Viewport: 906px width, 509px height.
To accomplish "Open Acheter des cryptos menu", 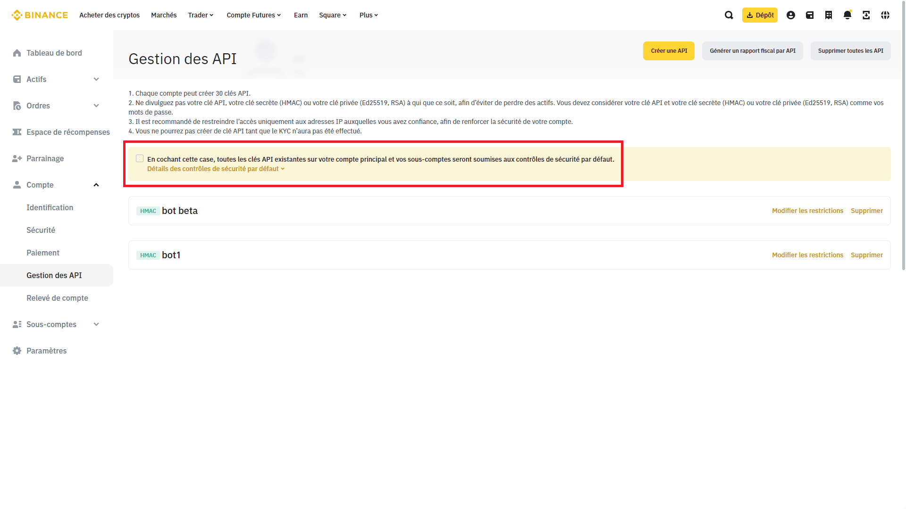I will click(x=109, y=15).
